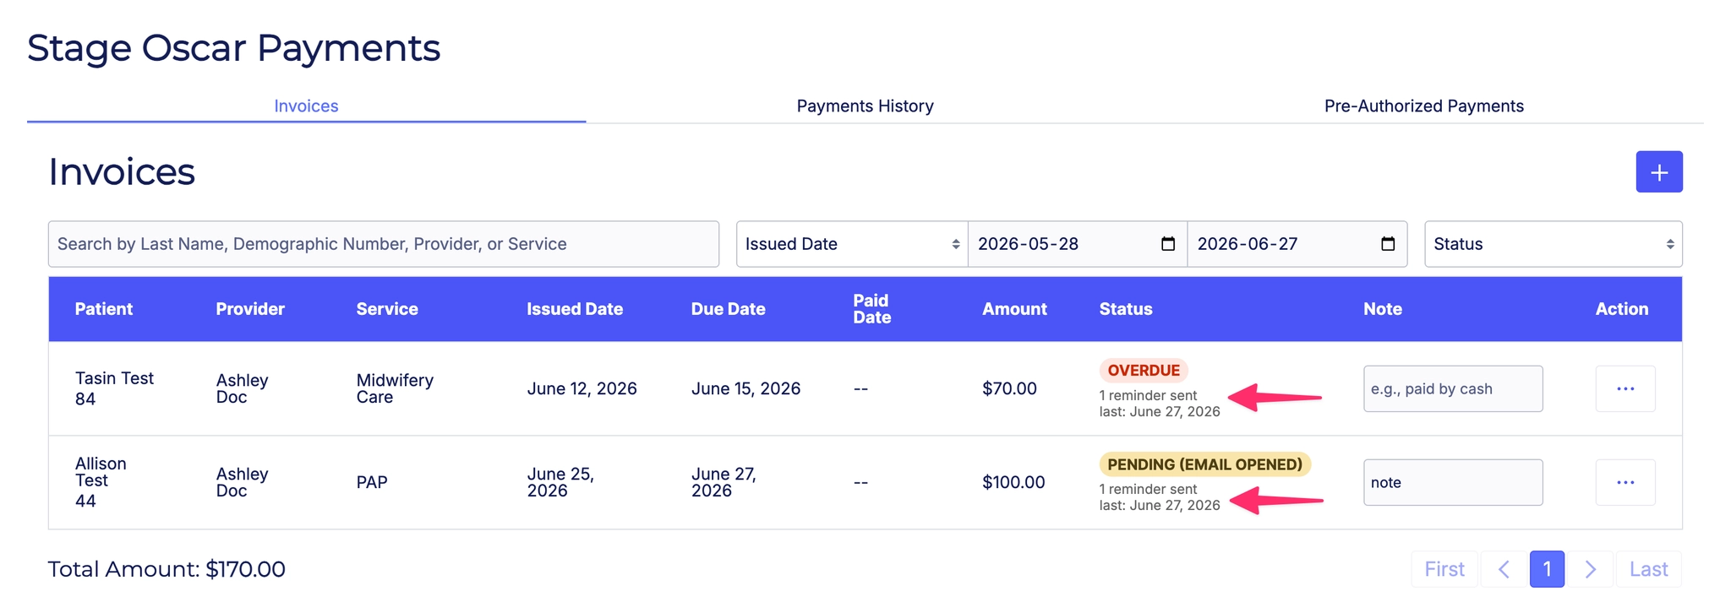Click the plus icon to add invoice
The height and width of the screenshot is (613, 1731).
click(x=1658, y=172)
